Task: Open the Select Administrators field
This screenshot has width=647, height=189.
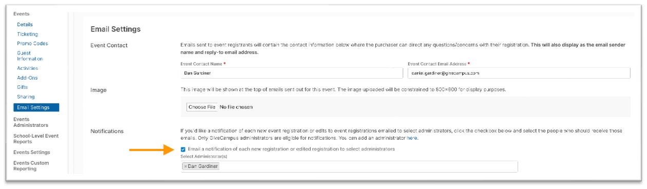Action: [x=349, y=166]
